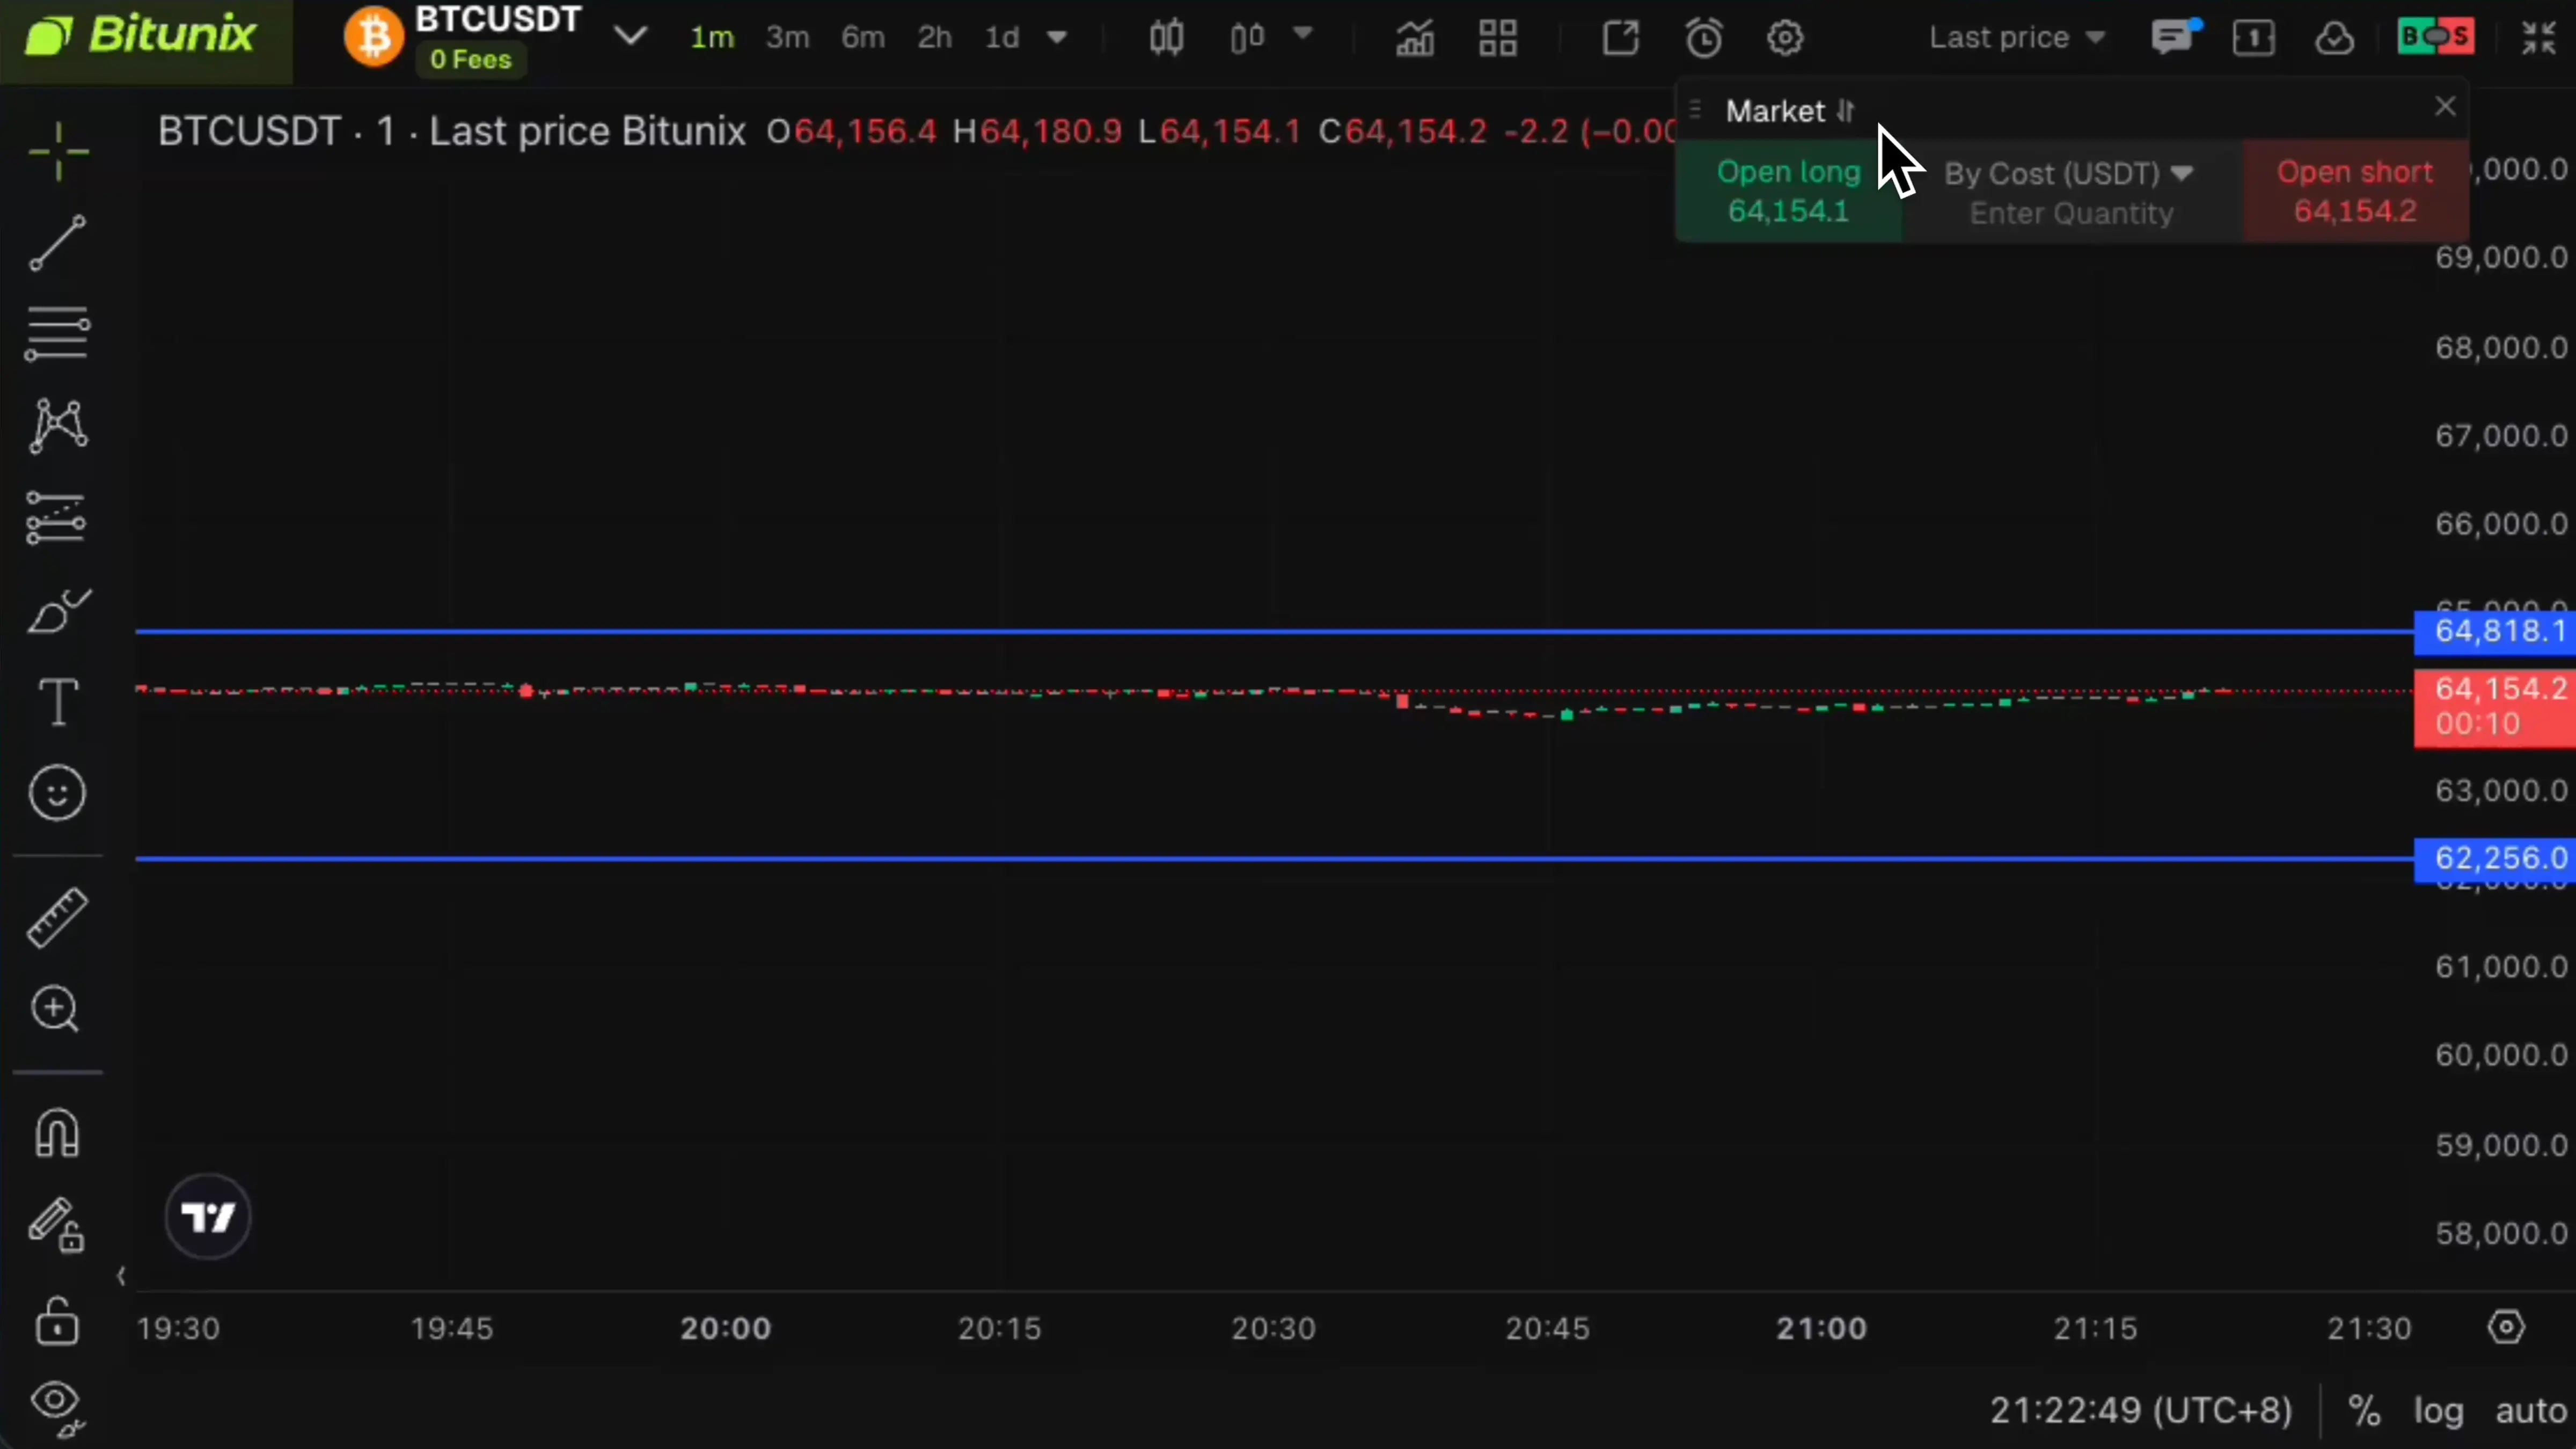This screenshot has height=1449, width=2576.
Task: Exit fullscreen with collapse arrows icon
Action: tap(2538, 38)
